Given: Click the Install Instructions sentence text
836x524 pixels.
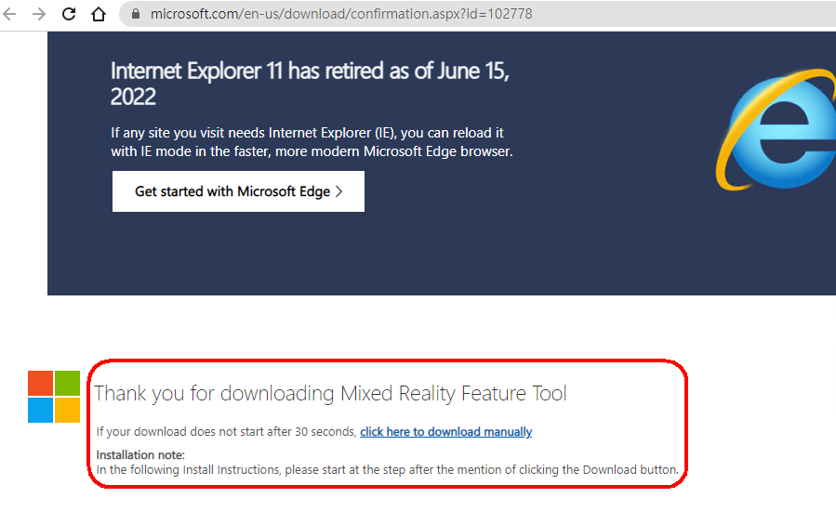Looking at the screenshot, I should tap(387, 470).
